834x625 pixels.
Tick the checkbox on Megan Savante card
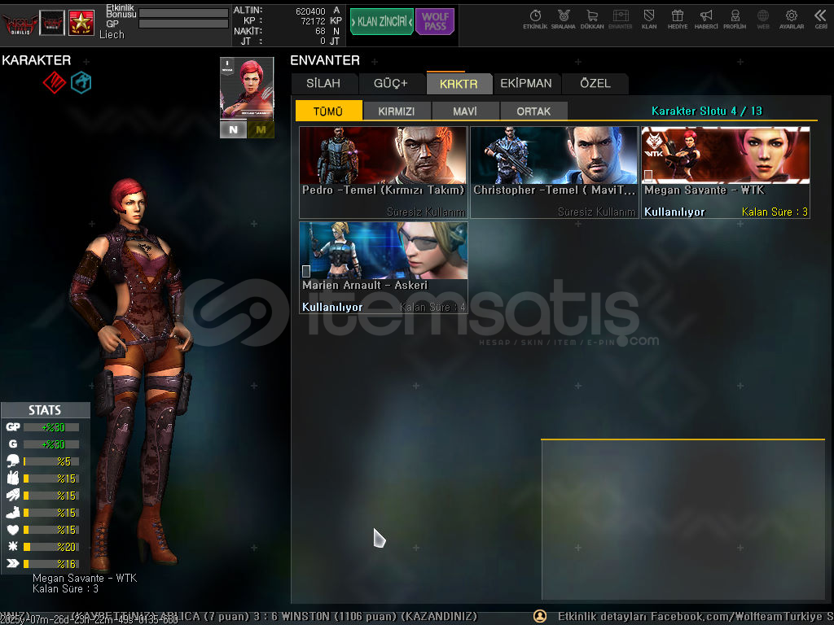coord(648,176)
